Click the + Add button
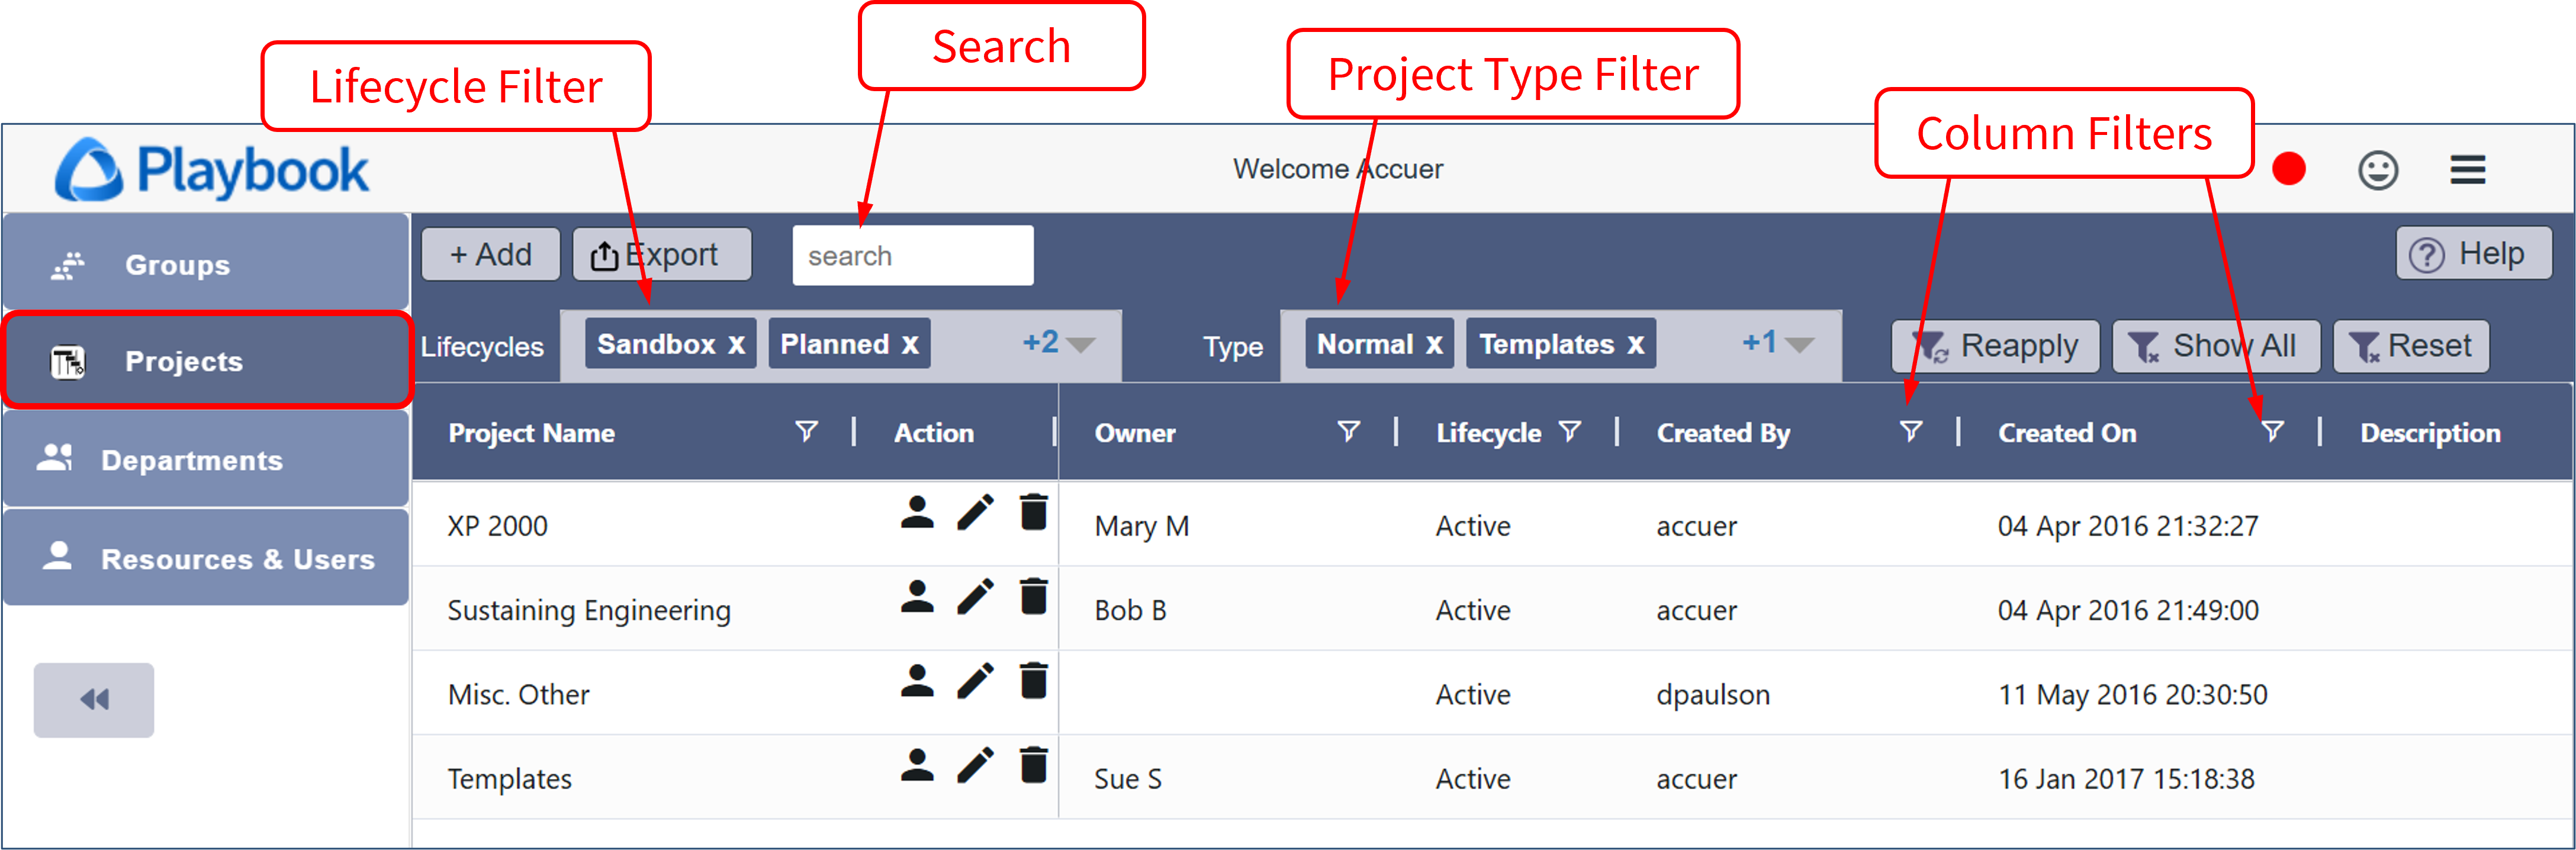This screenshot has width=2576, height=850. point(490,255)
